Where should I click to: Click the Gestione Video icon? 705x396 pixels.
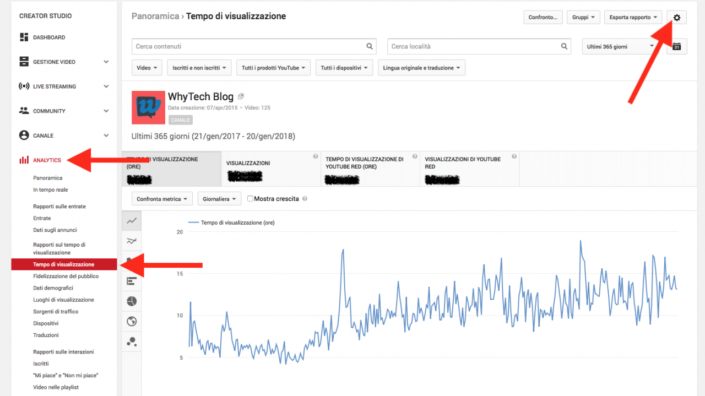pyautogui.click(x=24, y=62)
